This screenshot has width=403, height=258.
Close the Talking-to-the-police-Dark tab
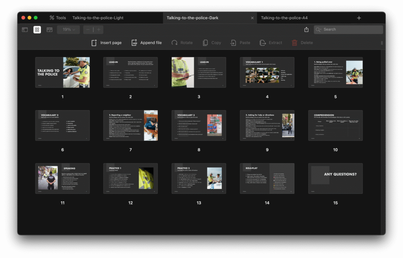coord(252,18)
